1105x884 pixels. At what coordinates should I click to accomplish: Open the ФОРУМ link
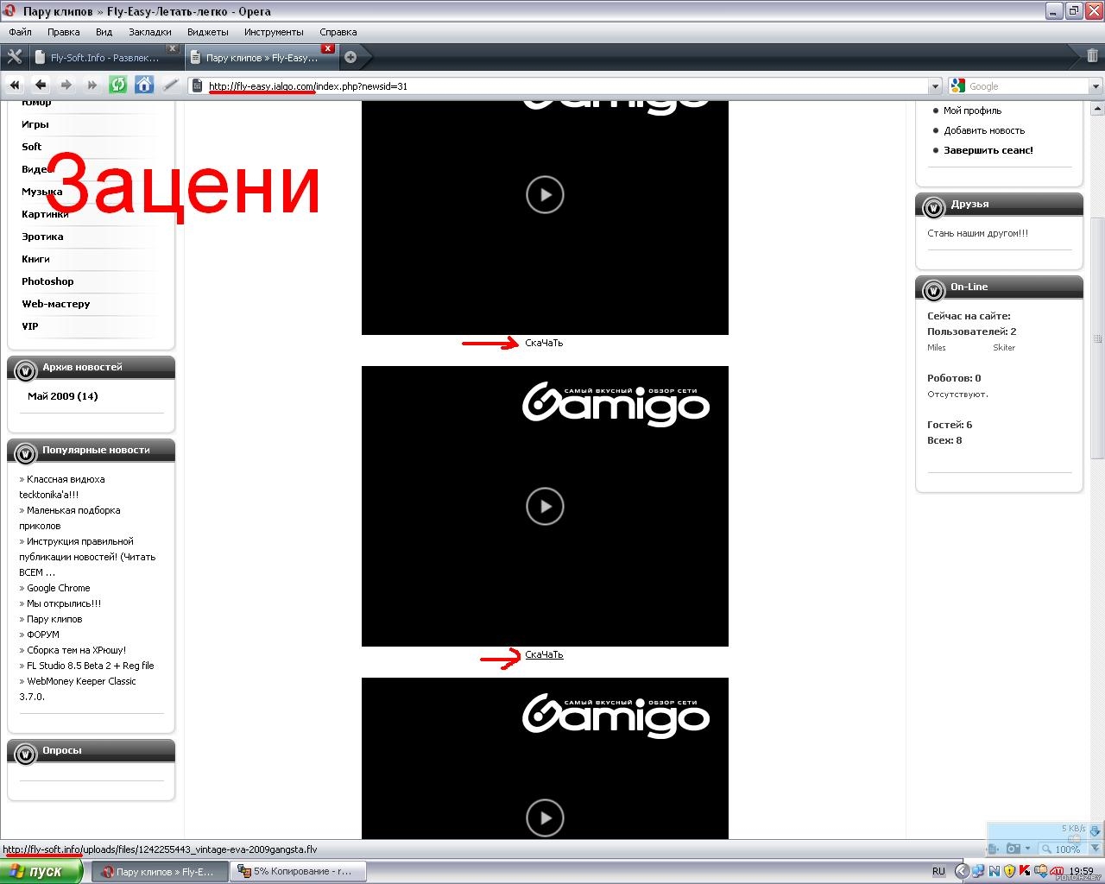[x=43, y=635]
